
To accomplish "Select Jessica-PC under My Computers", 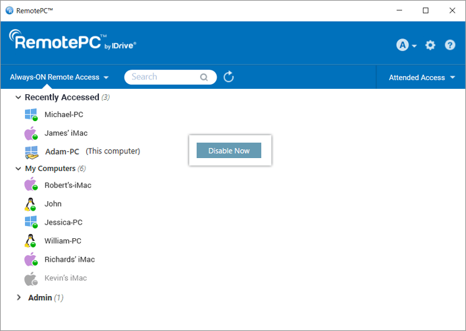I will 63,222.
